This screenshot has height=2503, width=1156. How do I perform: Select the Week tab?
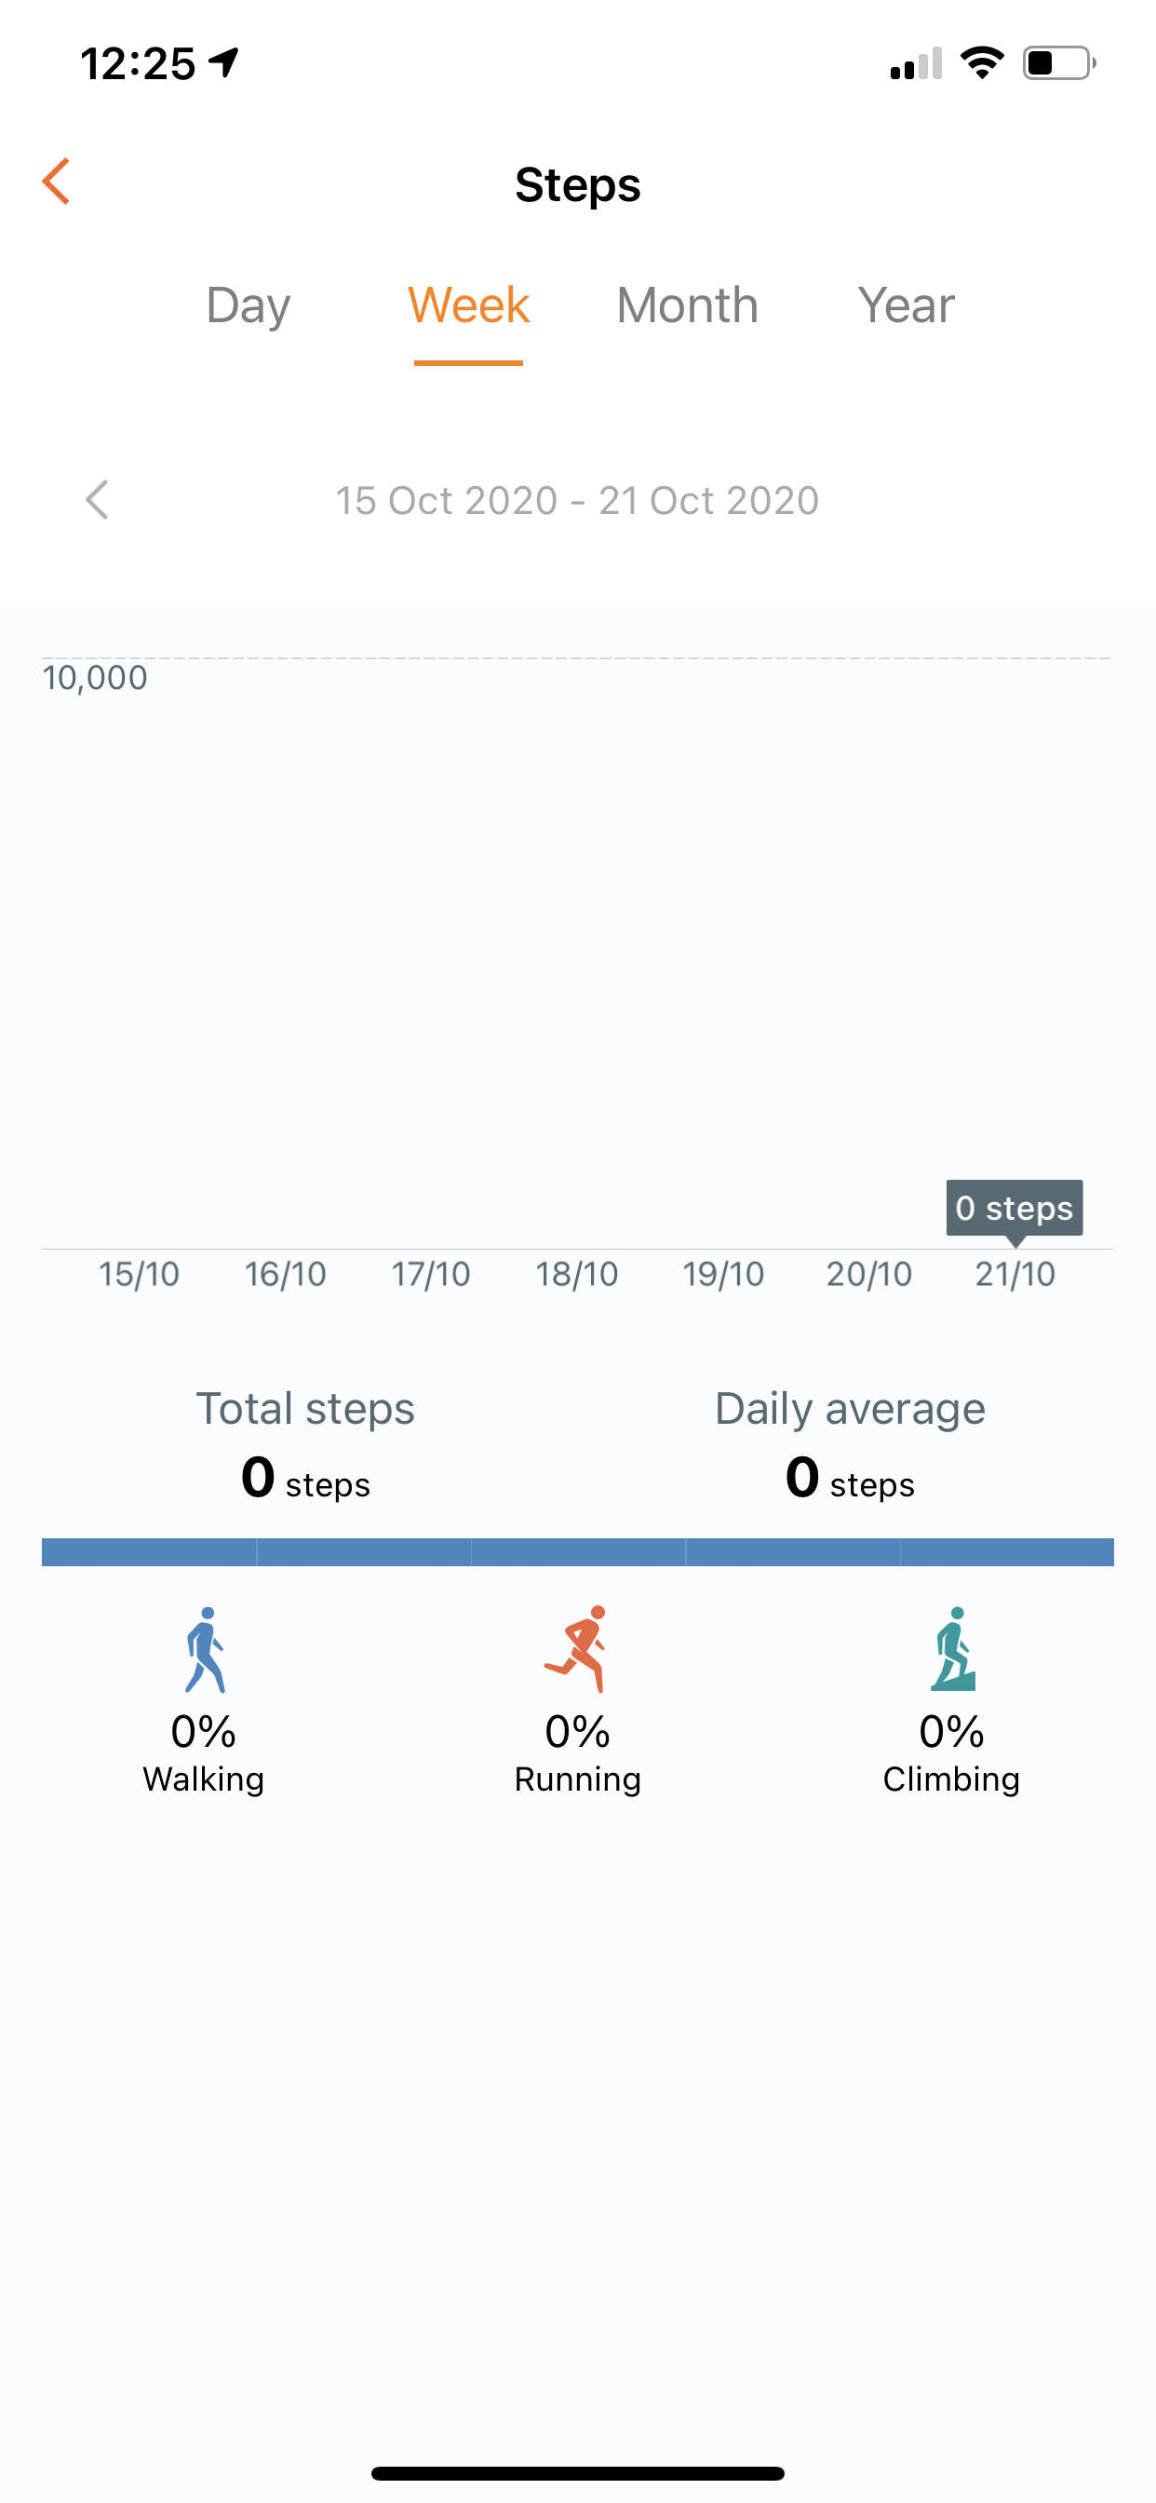pyautogui.click(x=468, y=306)
